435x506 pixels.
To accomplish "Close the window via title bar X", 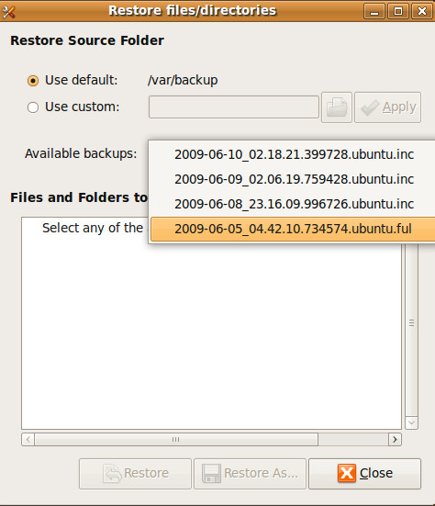I will tap(422, 11).
